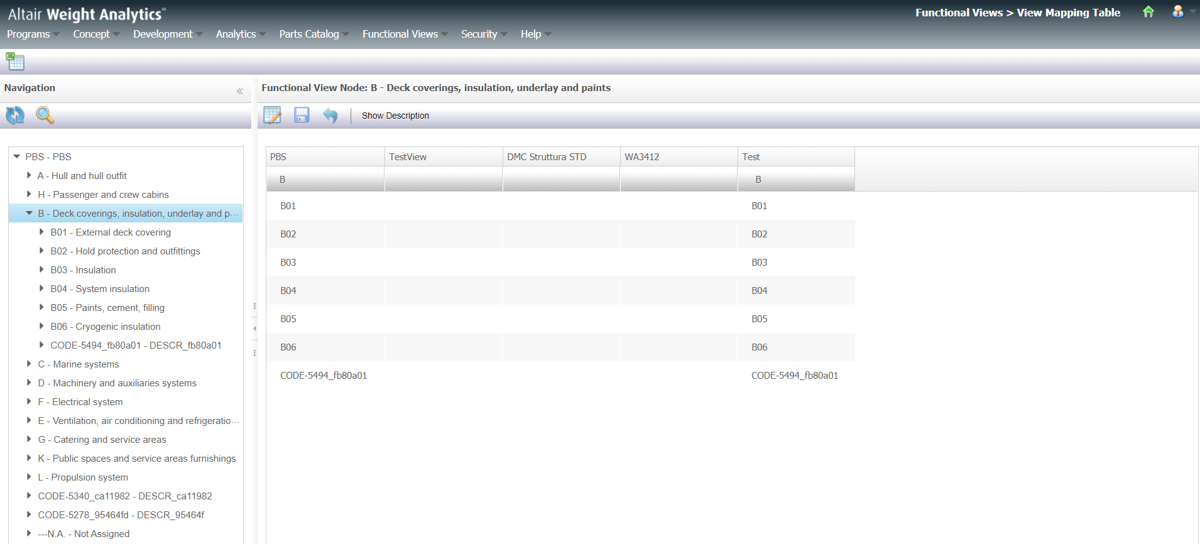
Task: Click the edit mapping table icon
Action: pyautogui.click(x=272, y=115)
